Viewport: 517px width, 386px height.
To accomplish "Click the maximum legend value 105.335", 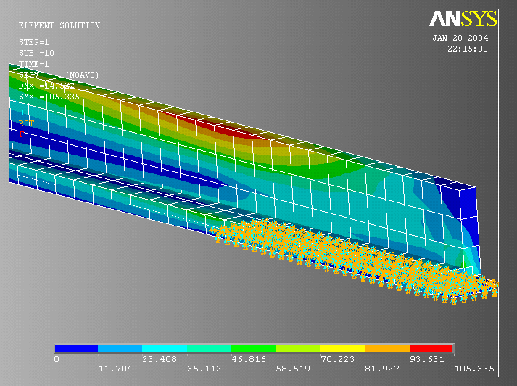I will click(x=474, y=369).
